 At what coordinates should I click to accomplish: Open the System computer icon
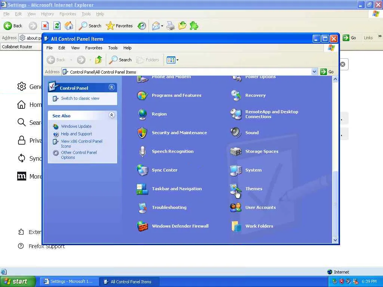pos(236,170)
